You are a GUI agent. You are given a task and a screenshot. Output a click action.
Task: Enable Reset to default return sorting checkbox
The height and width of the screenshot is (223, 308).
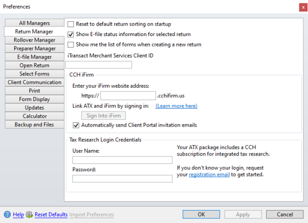[x=71, y=24]
